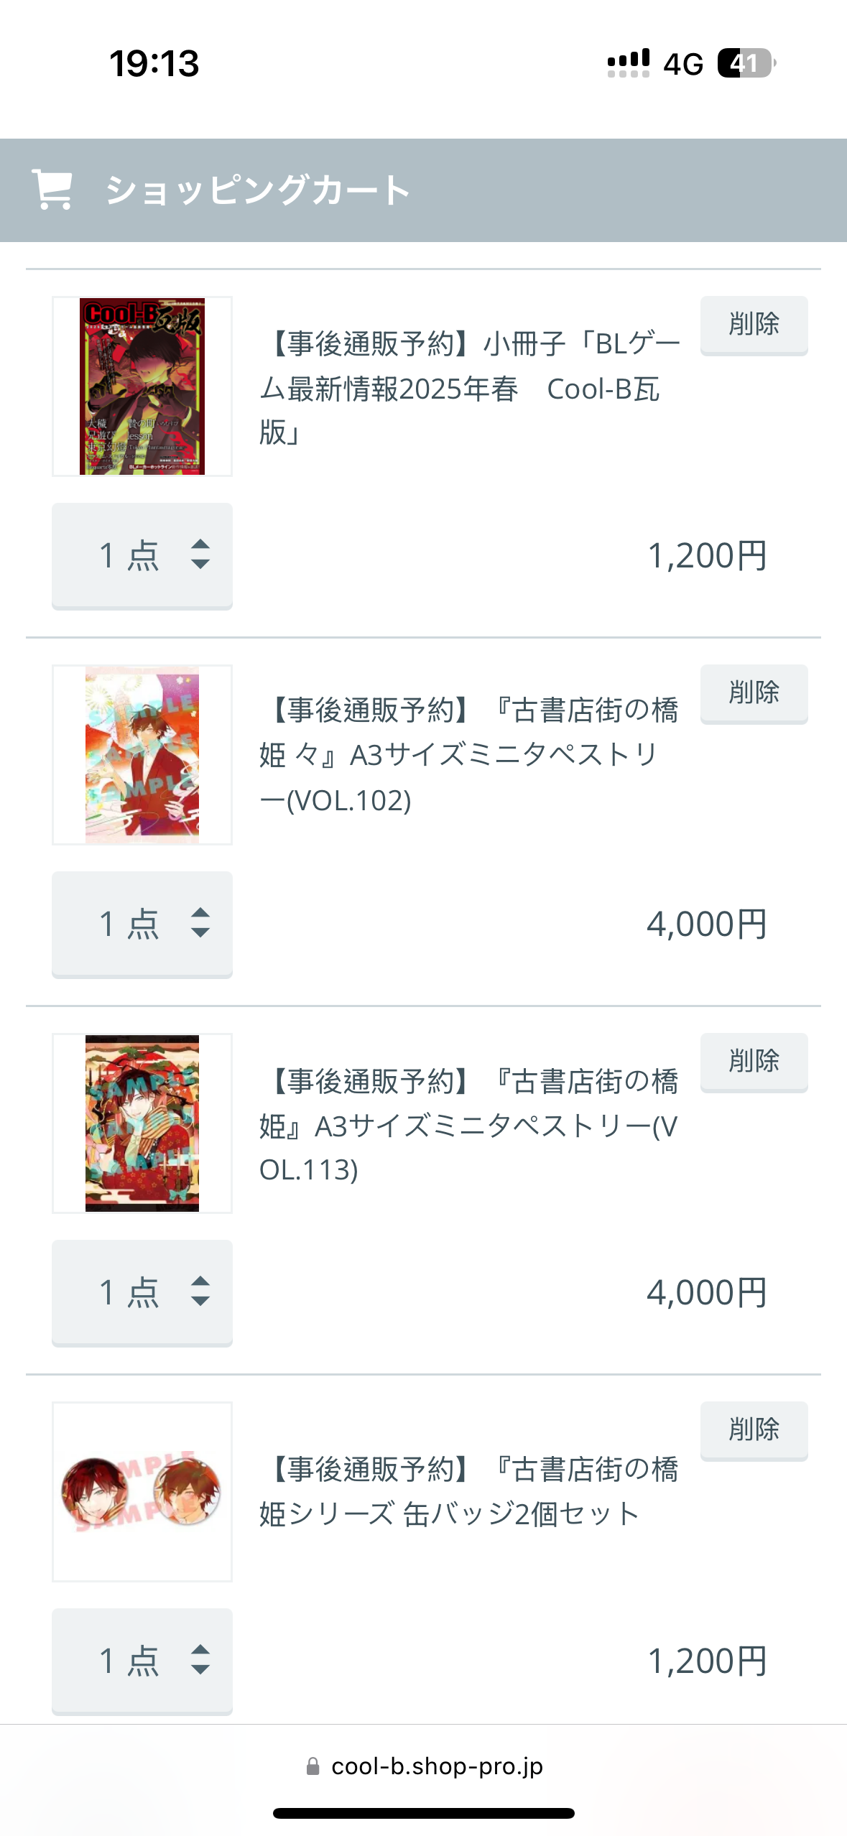This screenshot has width=847, height=1836.
Task: Tap the lock icon beside the site address
Action: pos(313,1766)
